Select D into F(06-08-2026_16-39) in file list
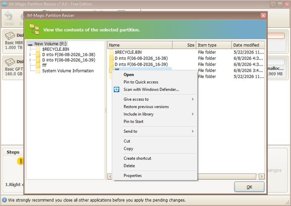 click(141, 65)
